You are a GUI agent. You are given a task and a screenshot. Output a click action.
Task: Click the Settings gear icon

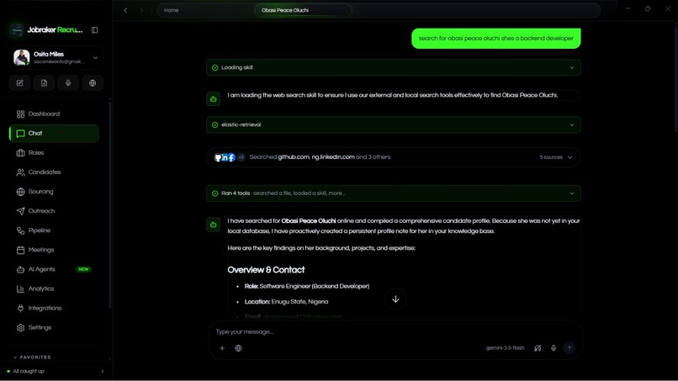coord(20,328)
